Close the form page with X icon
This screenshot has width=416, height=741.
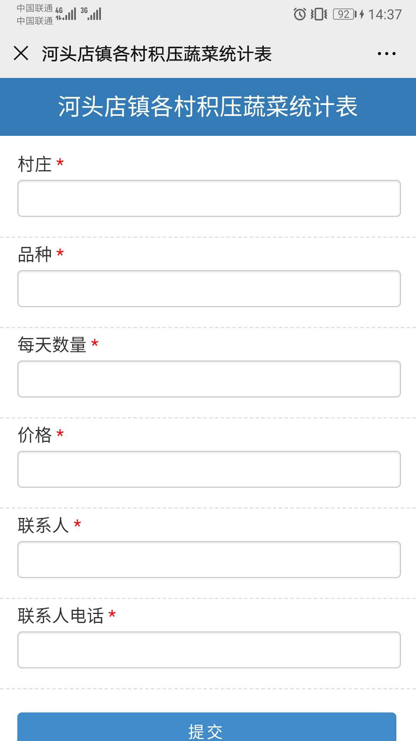pos(21,53)
